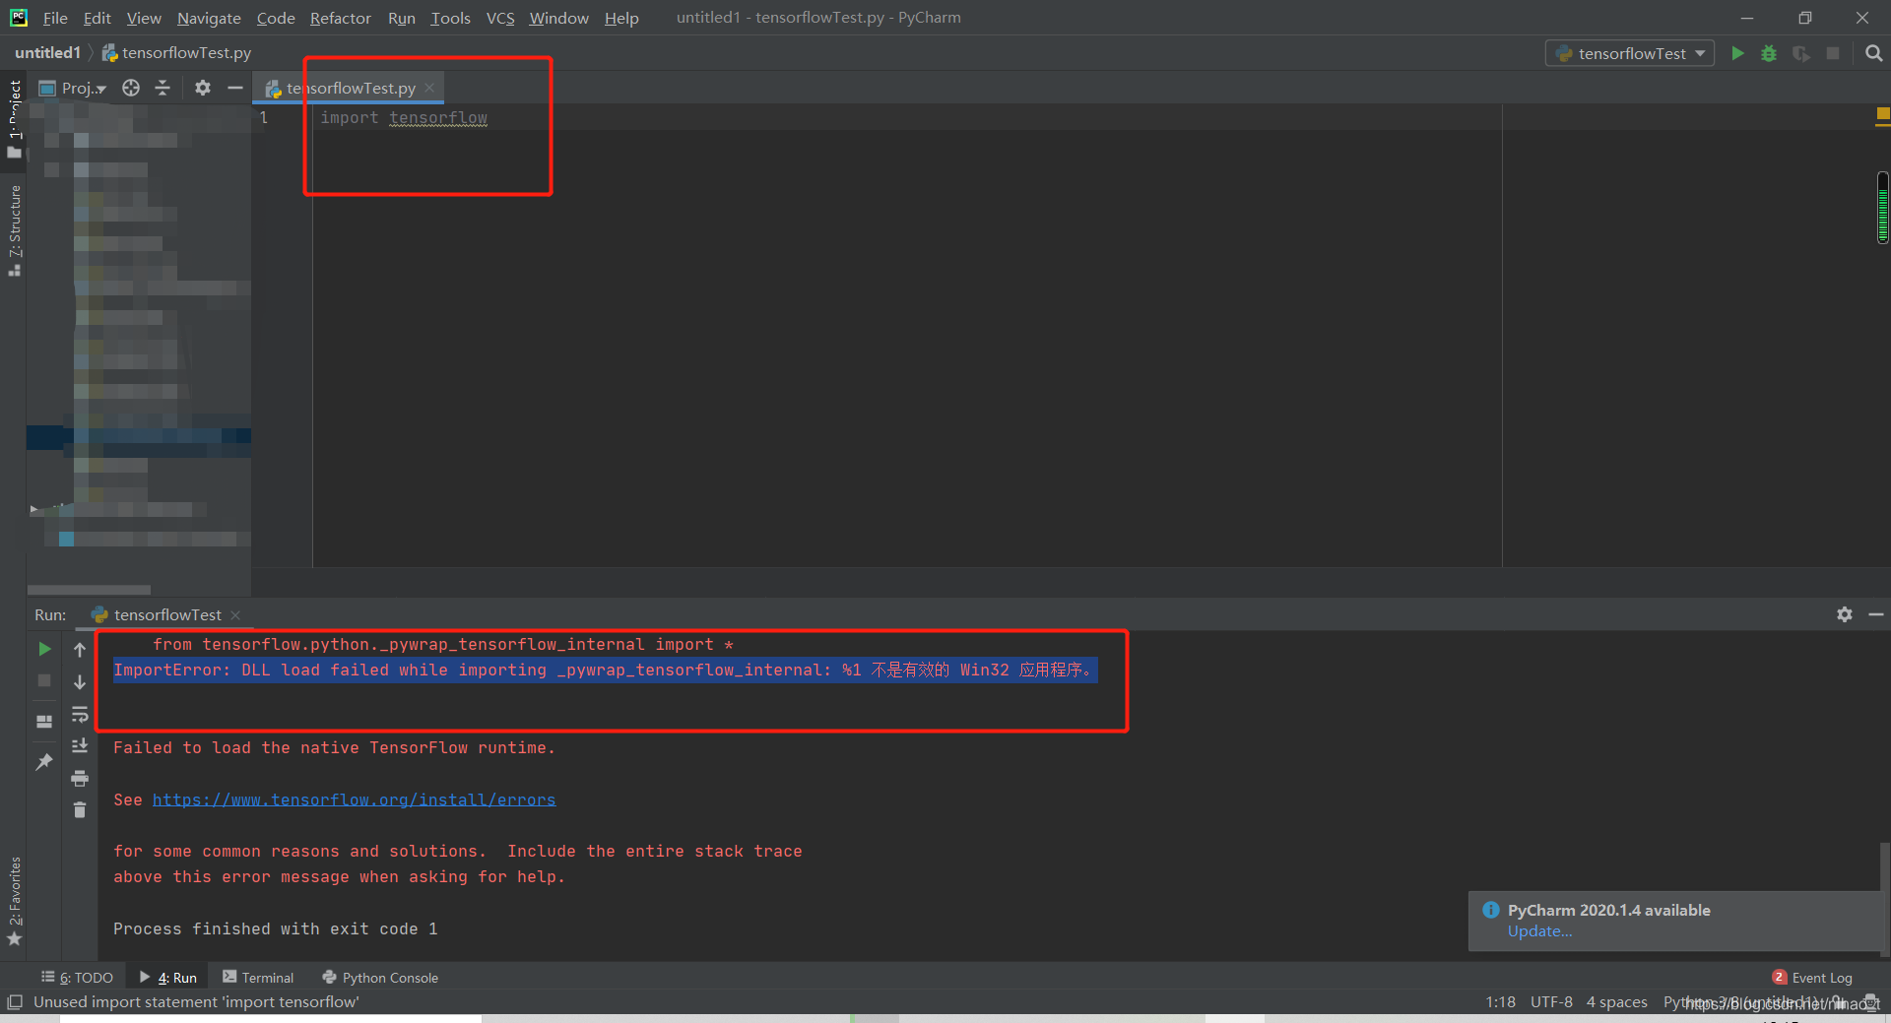
Task: Hide the Run panel with minus icon
Action: (x=1876, y=614)
